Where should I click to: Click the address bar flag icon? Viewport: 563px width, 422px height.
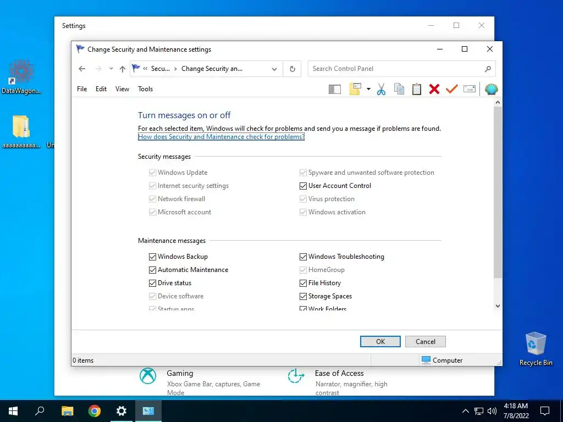coord(136,68)
